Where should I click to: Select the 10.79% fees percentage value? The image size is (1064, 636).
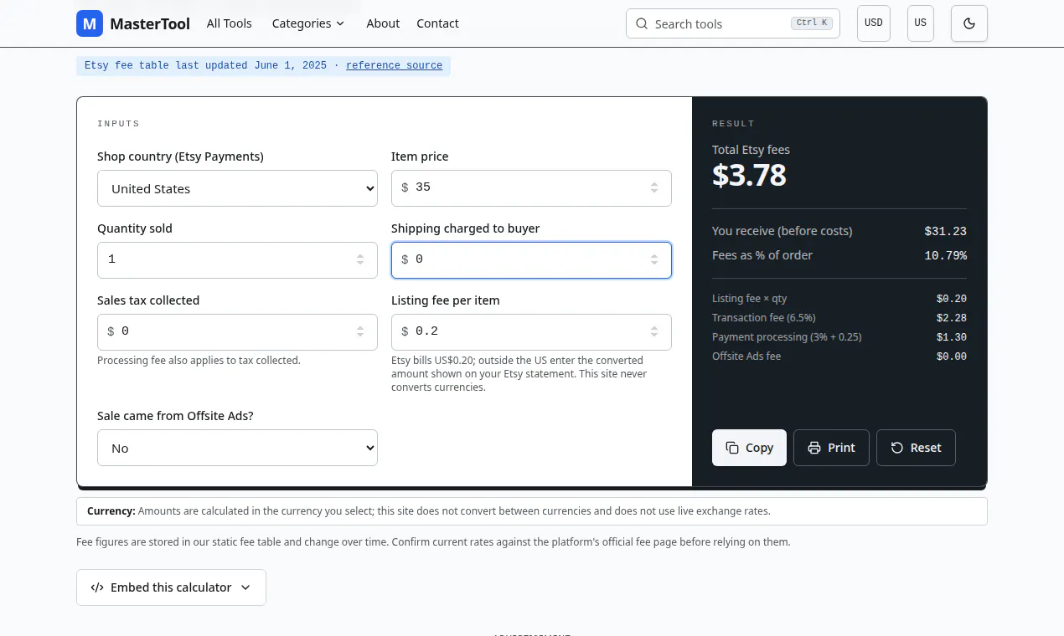pyautogui.click(x=945, y=255)
